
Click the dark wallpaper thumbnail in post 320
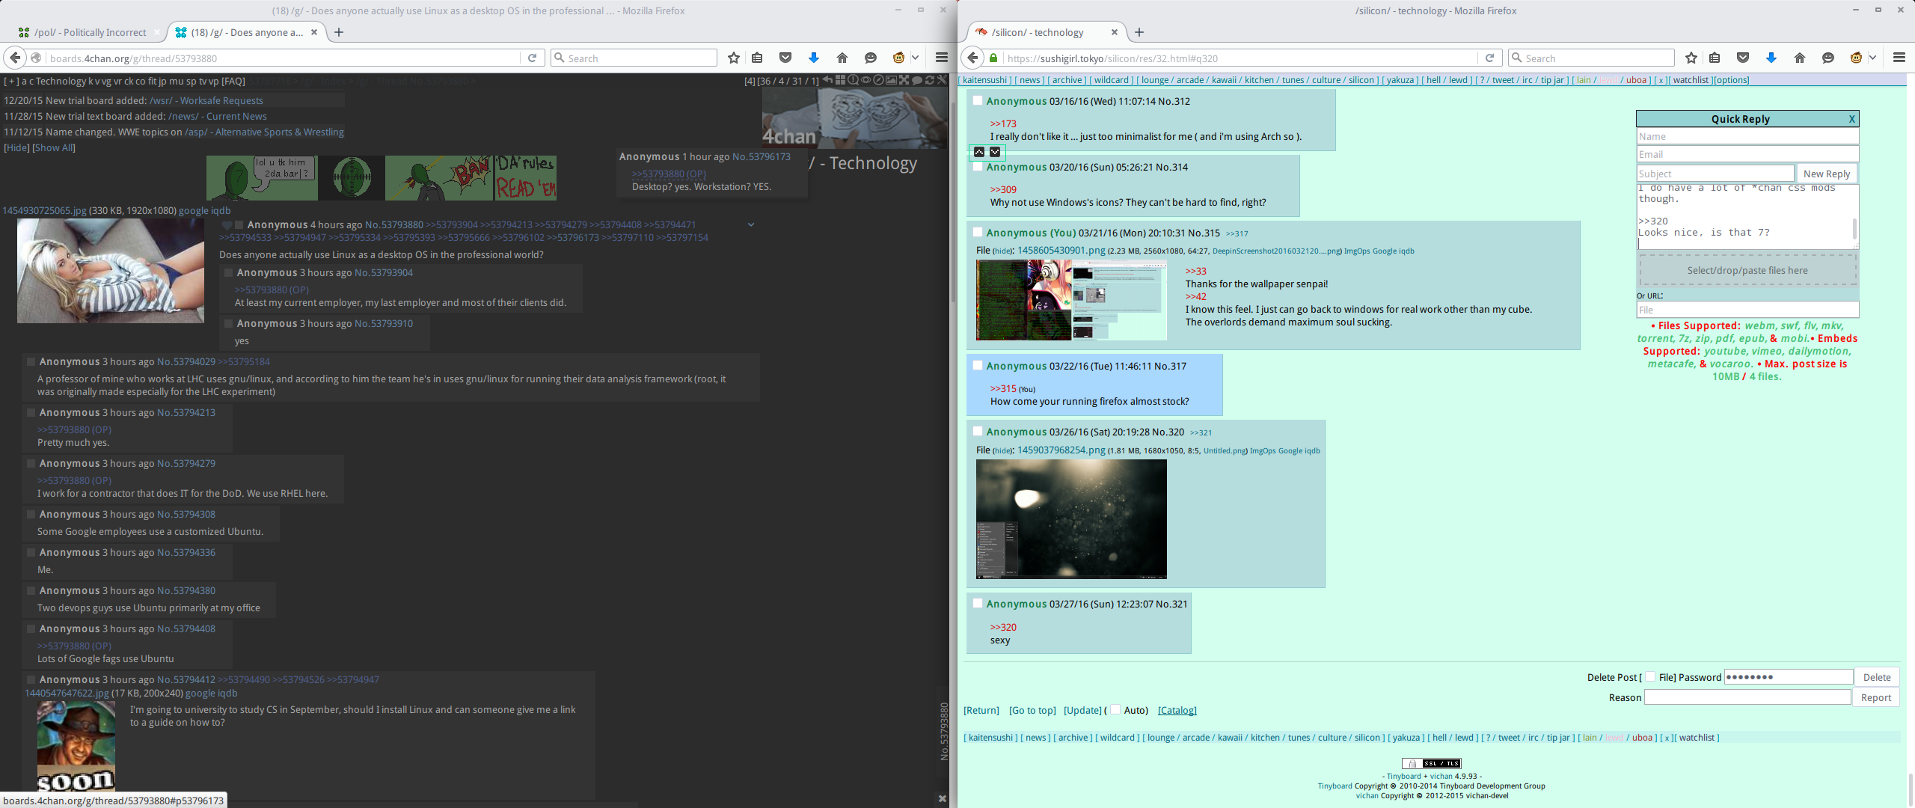coord(1070,518)
